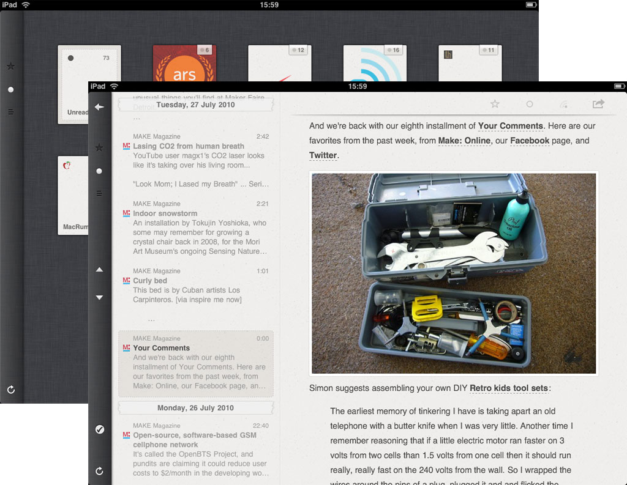
Task: Show all items list icon in front sidebar
Action: click(99, 193)
